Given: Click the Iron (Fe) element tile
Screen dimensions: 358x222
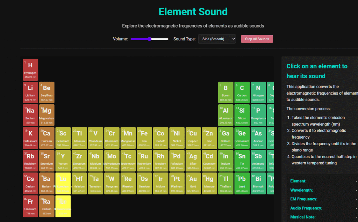Looking at the screenshot, I should (x=144, y=138).
